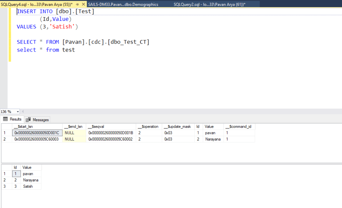The image size is (342, 208).
Task: Click the left scroll arrow beside zoom control
Action: [x=23, y=111]
